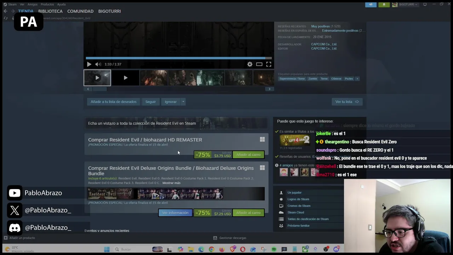Open Extremadamente positivas Spanish reviews link

pyautogui.click(x=340, y=31)
